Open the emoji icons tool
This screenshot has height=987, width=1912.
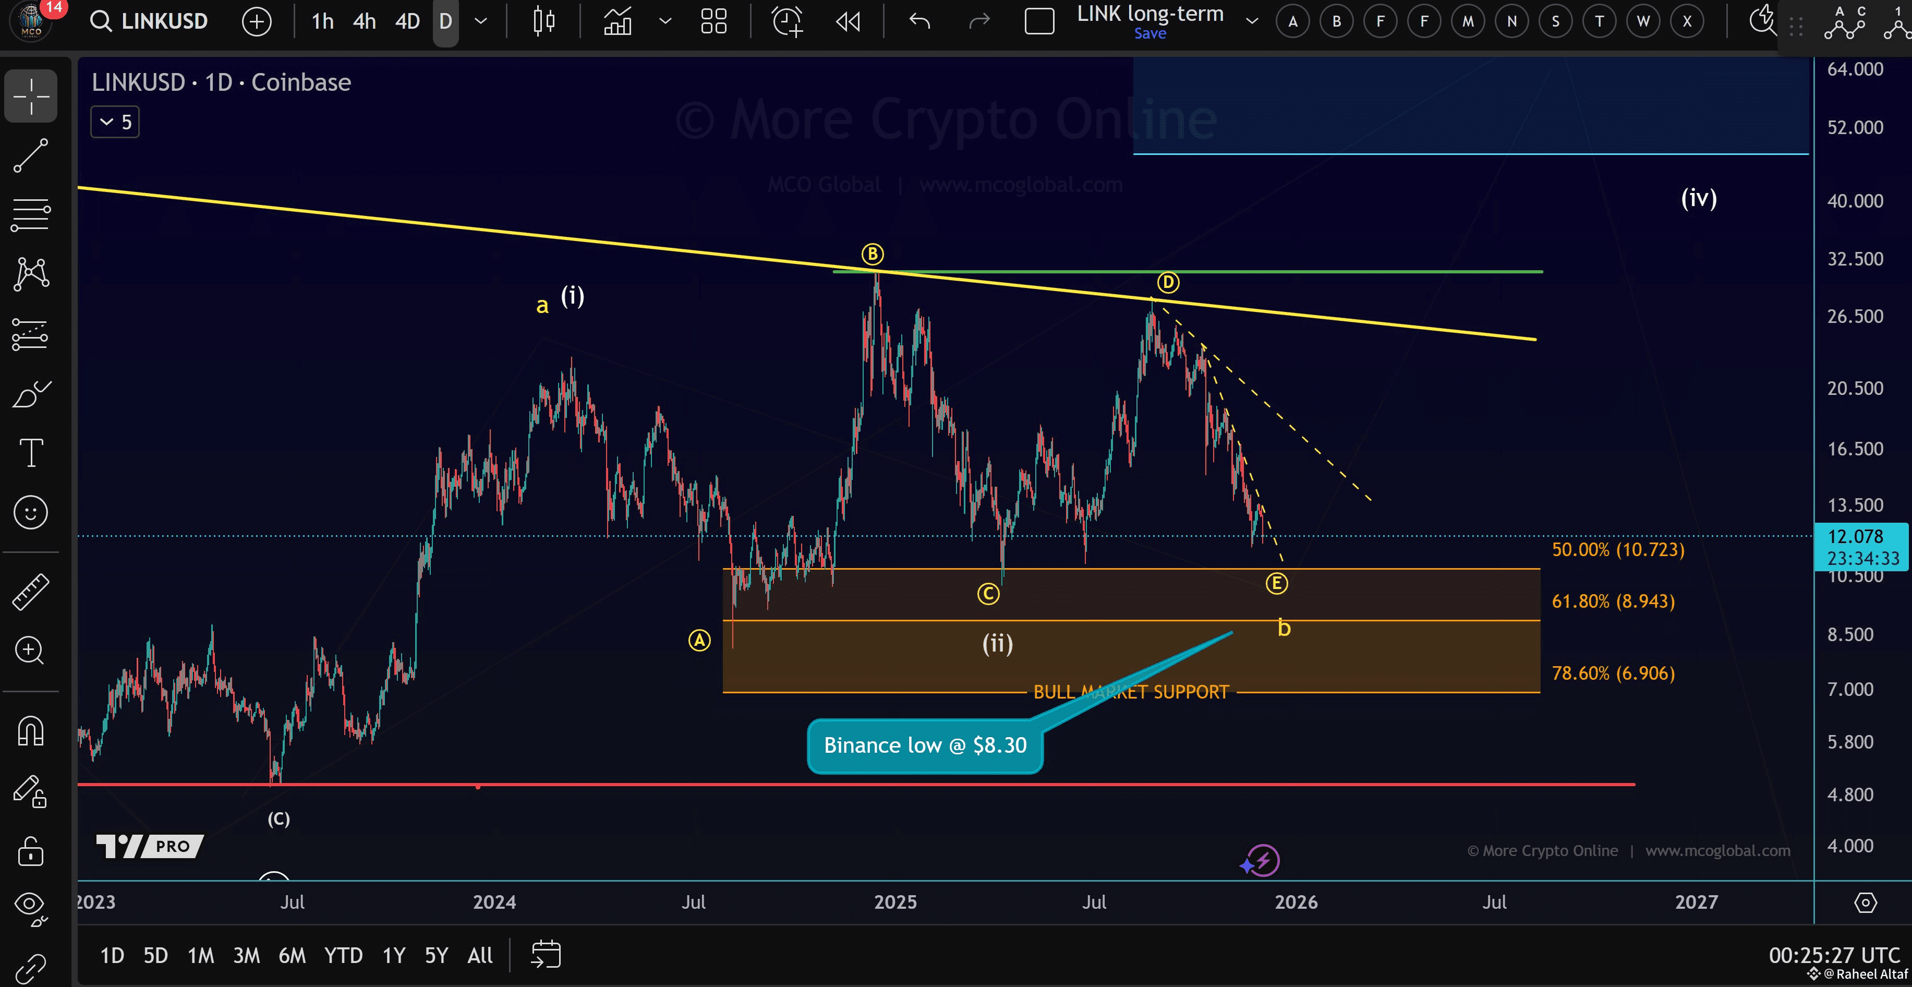[x=30, y=512]
